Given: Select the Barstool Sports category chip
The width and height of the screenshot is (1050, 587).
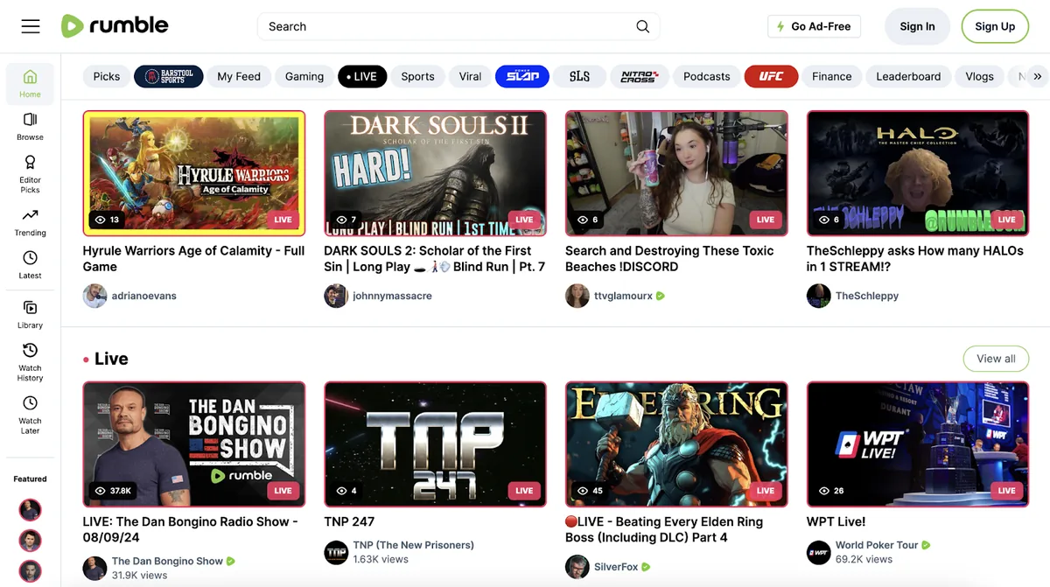Looking at the screenshot, I should (169, 76).
